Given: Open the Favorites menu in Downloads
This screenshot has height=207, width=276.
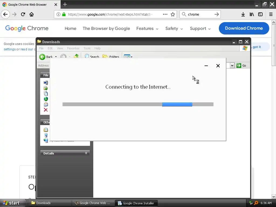Looking at the screenshot, I should pos(73,48).
